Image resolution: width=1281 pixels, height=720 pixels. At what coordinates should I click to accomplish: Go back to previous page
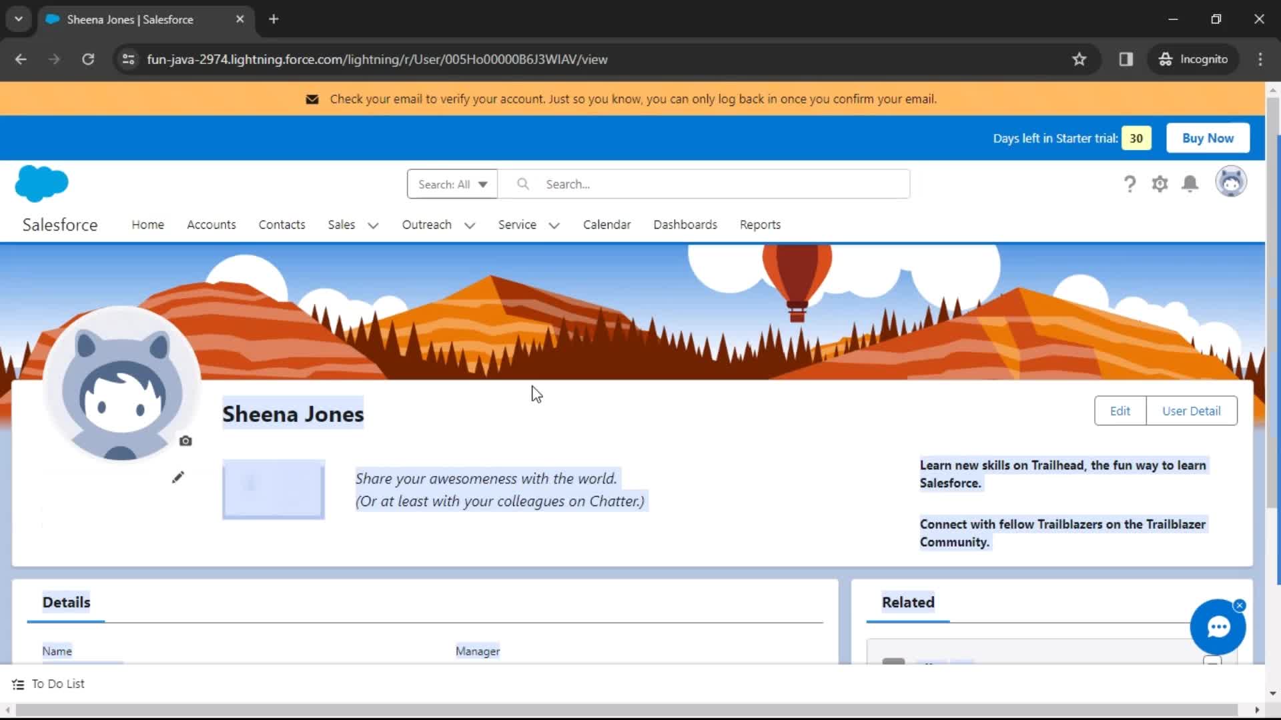[x=21, y=59]
